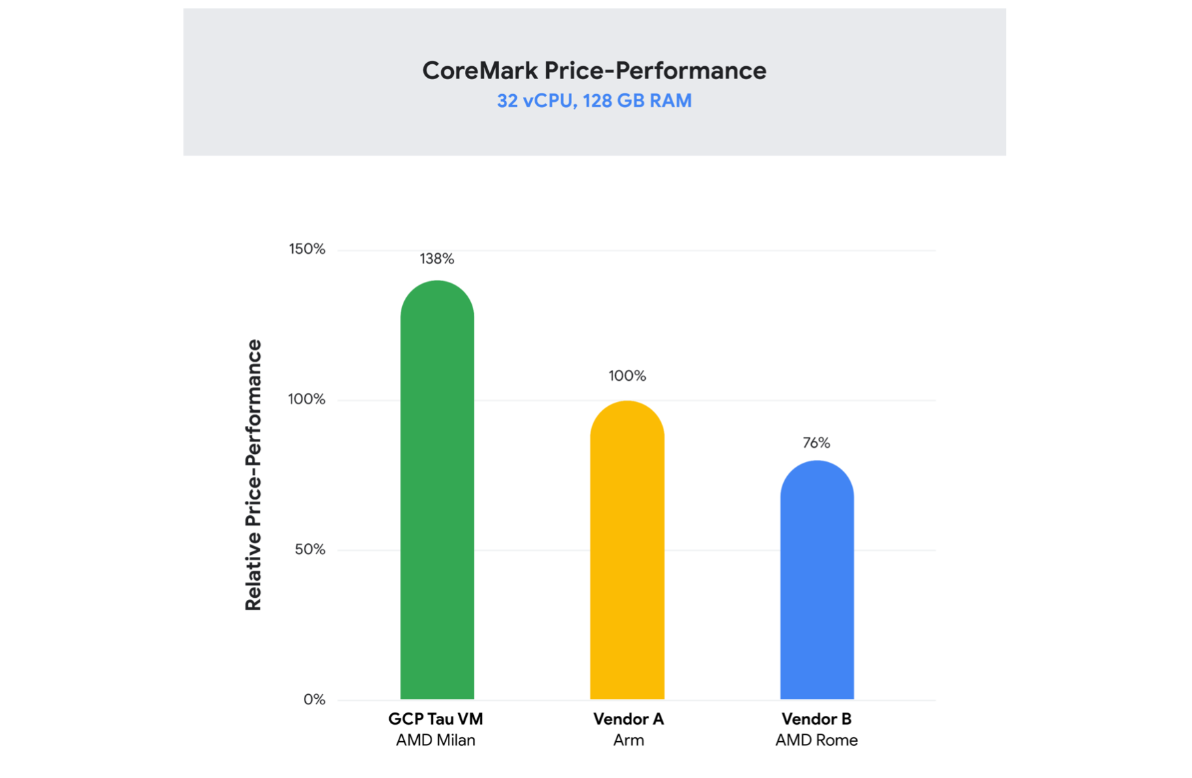Viewport: 1192px width, 778px height.
Task: Click the "CoreMark Price-Performance" chart title
Action: pos(594,70)
